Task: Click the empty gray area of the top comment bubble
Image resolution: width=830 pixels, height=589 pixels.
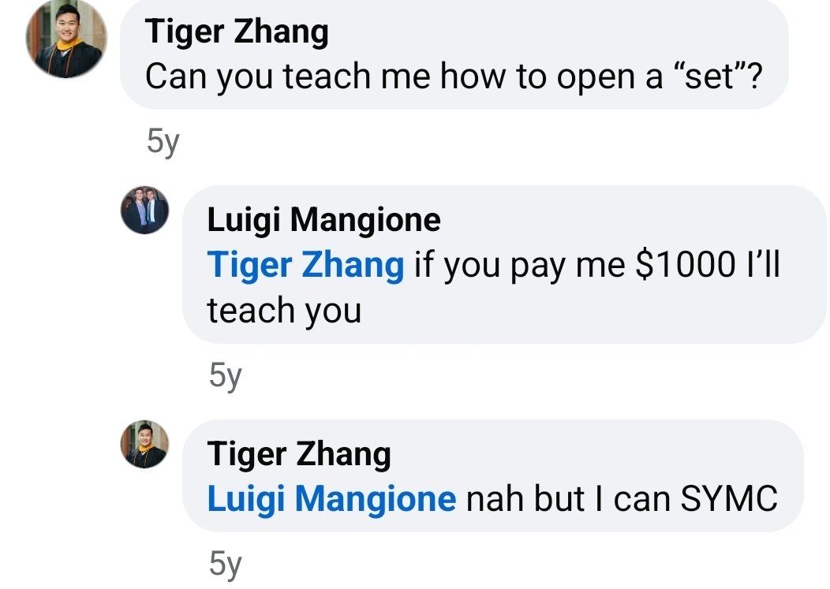Action: pyautogui.click(x=555, y=32)
